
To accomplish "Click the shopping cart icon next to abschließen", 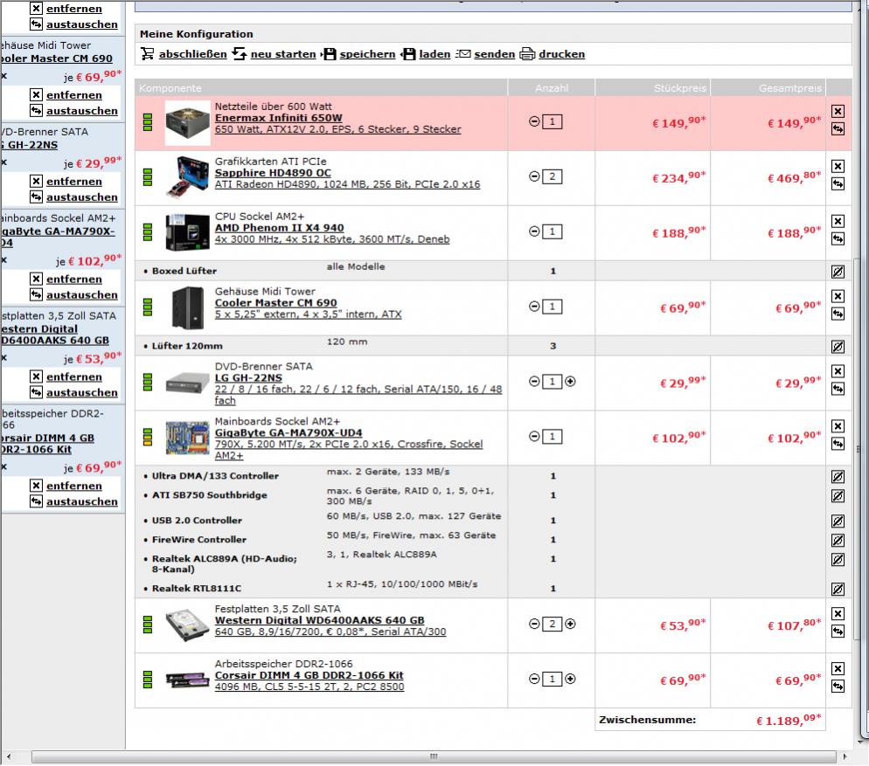I will 148,54.
